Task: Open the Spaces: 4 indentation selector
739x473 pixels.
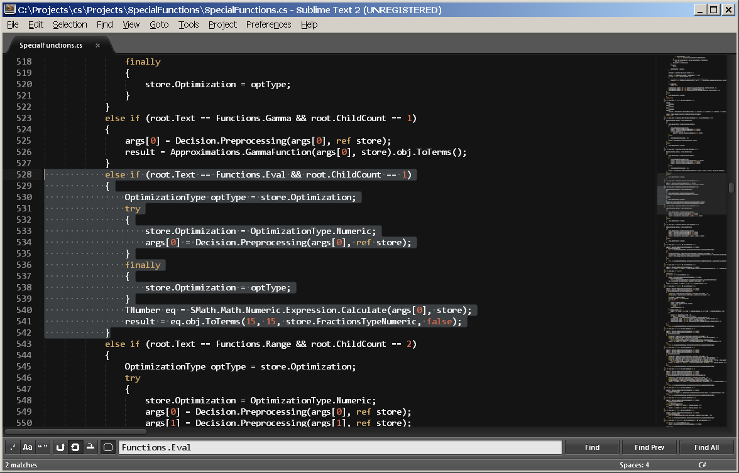Action: pos(634,465)
